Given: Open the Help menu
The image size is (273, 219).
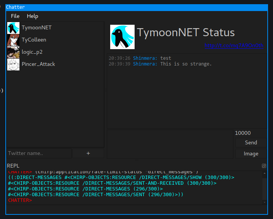Looking at the screenshot, I should 32,16.
